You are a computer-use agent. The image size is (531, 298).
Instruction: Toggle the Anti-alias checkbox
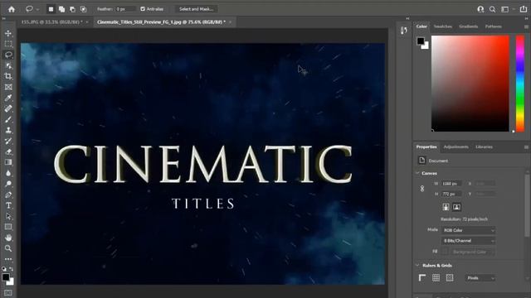point(143,9)
